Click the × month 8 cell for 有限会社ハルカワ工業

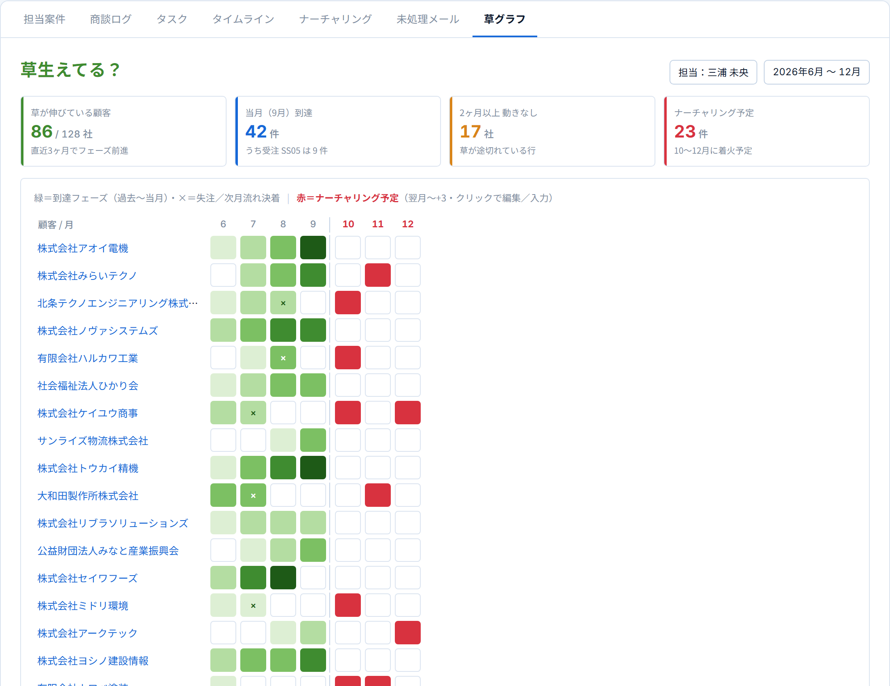pos(283,358)
